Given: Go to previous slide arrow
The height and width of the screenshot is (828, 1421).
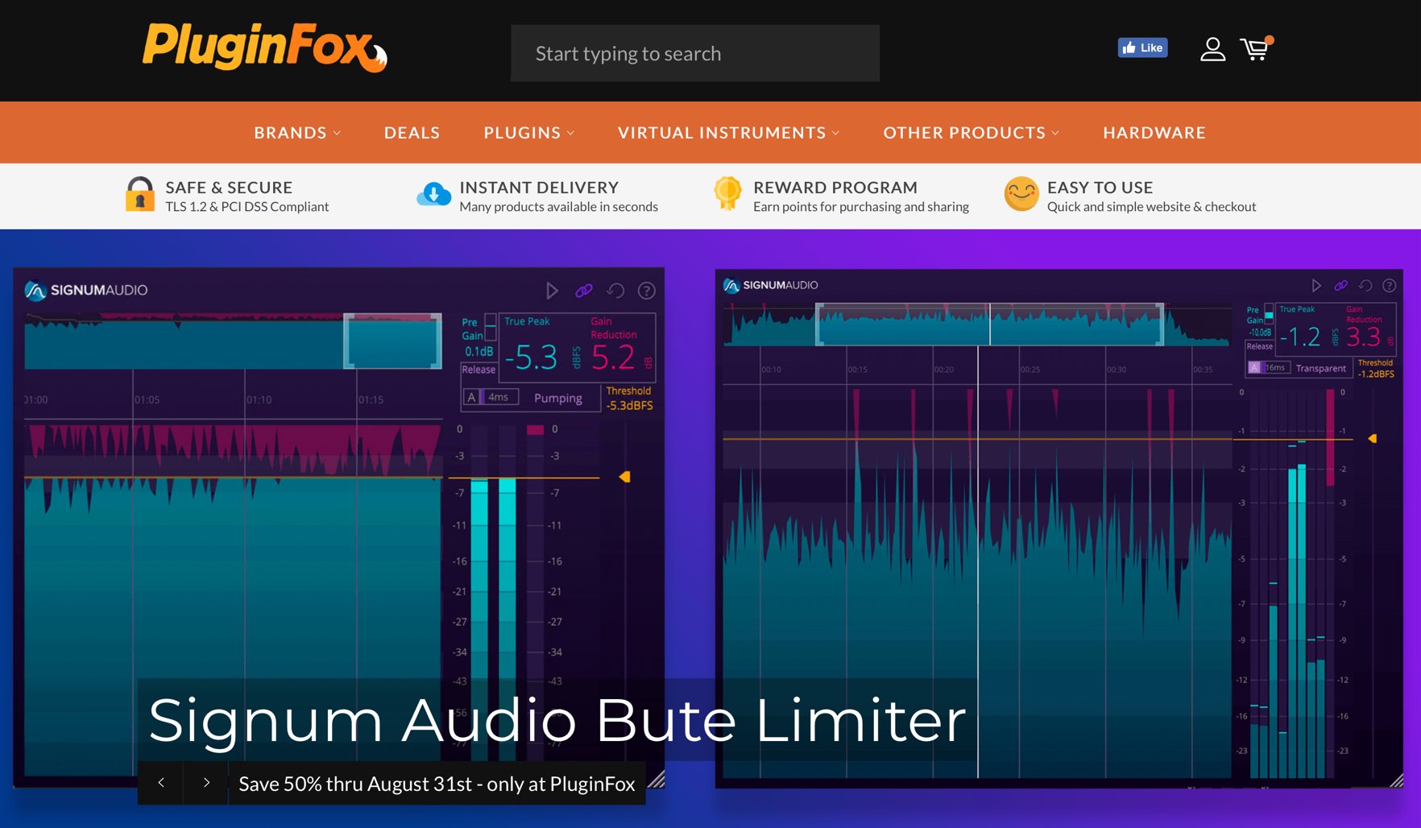Looking at the screenshot, I should pyautogui.click(x=161, y=783).
